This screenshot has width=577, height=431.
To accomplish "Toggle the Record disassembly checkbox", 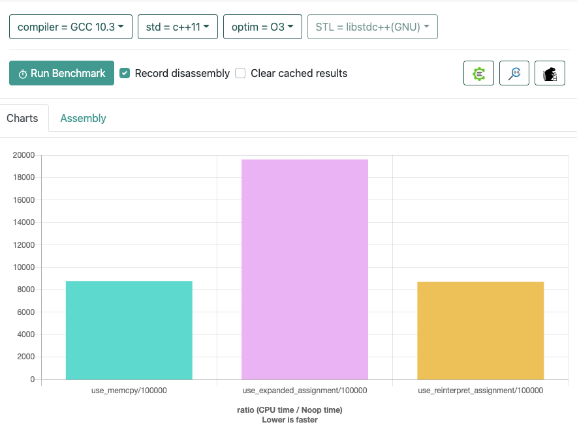I will 125,73.
